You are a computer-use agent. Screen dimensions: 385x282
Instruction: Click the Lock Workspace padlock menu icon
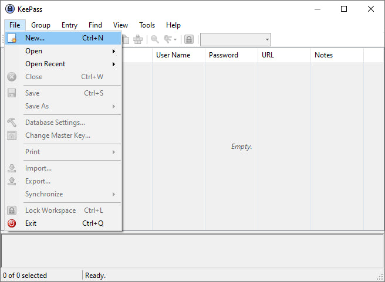click(12, 210)
